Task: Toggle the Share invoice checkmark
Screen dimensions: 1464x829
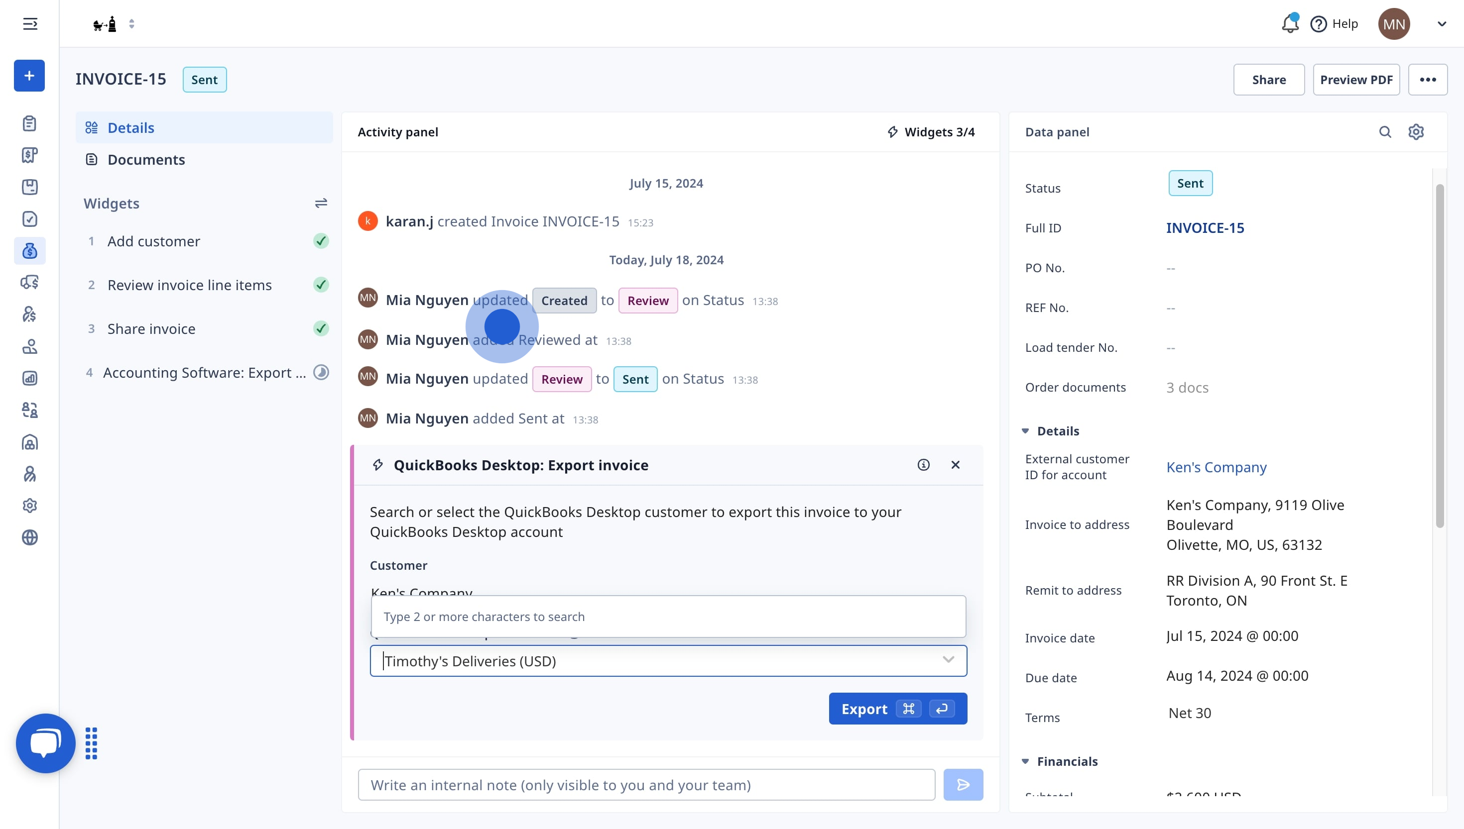Action: coord(321,328)
